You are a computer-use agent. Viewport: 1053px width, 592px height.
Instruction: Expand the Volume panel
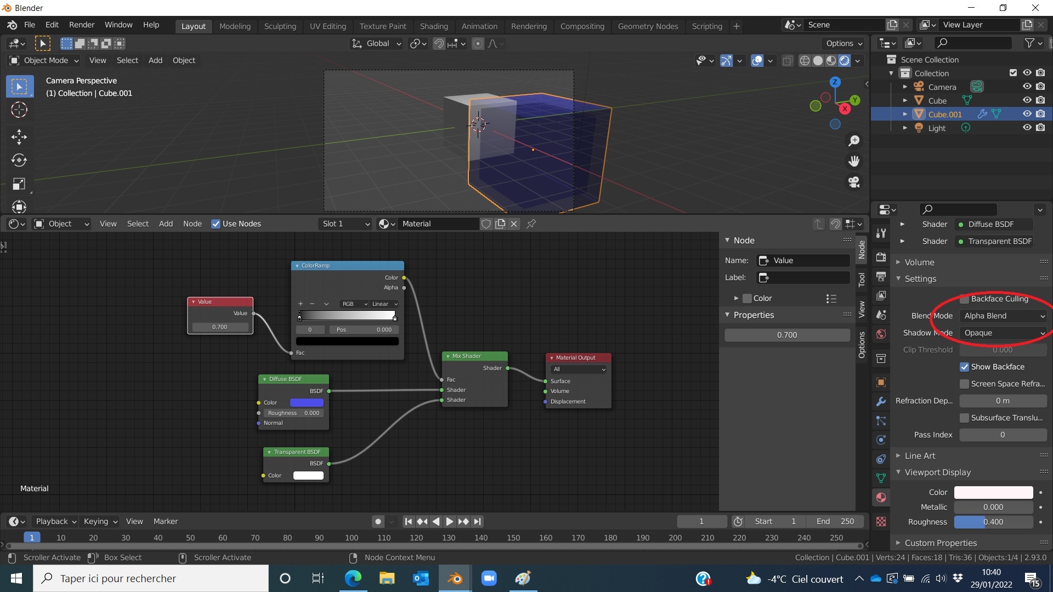pyautogui.click(x=919, y=262)
